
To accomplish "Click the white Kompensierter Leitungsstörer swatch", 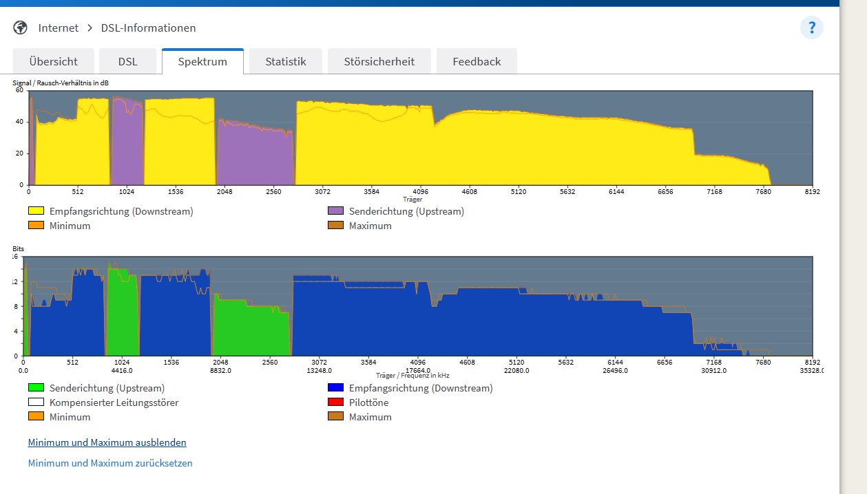I will pyautogui.click(x=36, y=402).
